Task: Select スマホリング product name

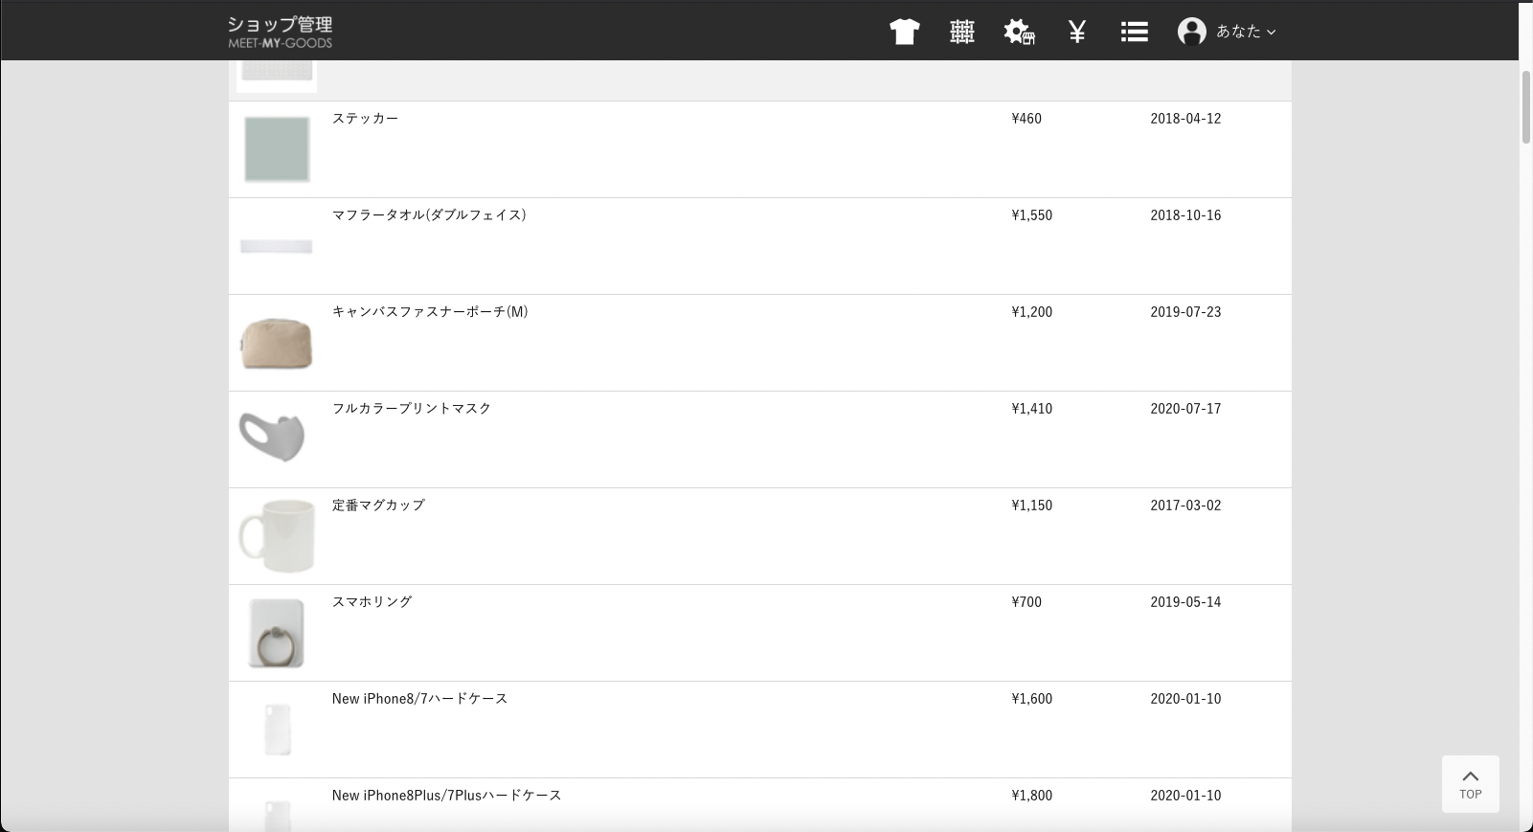Action: point(372,602)
